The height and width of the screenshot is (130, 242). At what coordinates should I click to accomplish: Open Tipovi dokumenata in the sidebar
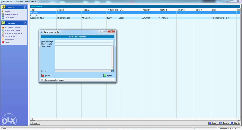13,30
